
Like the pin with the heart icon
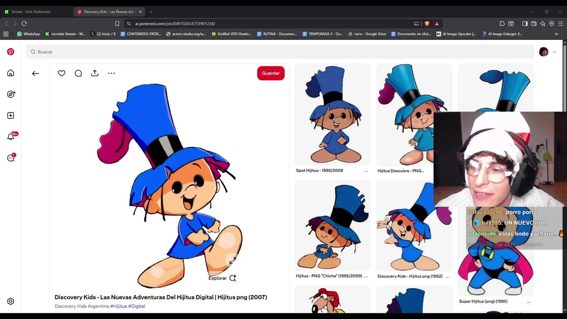[x=62, y=73]
